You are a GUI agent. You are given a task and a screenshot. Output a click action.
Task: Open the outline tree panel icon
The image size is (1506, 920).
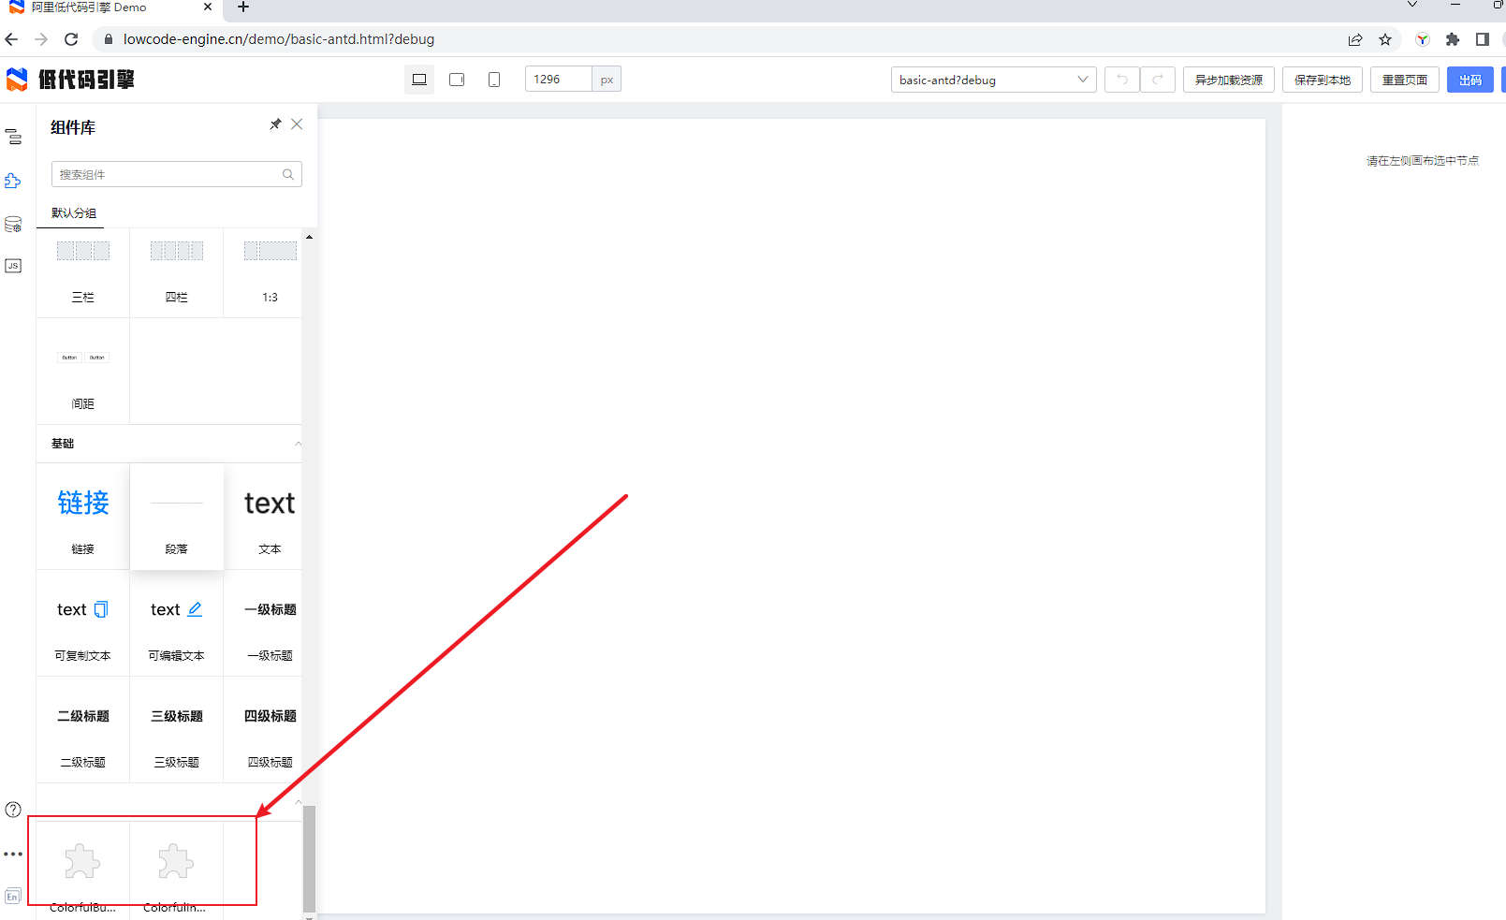pyautogui.click(x=13, y=137)
